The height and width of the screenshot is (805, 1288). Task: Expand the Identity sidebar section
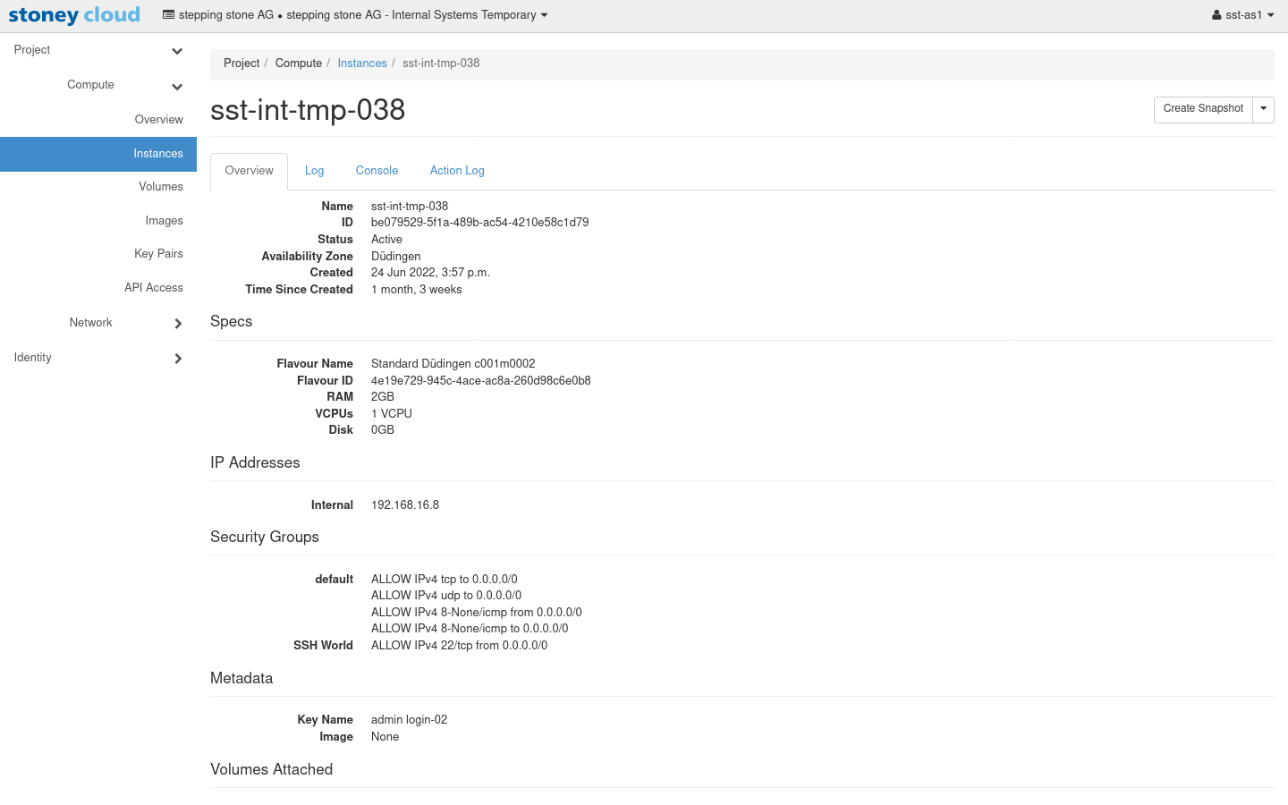pos(177,359)
